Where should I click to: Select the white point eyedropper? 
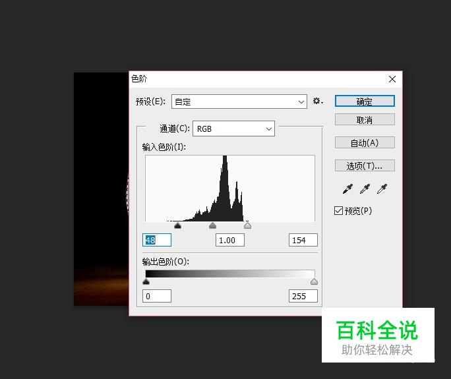[382, 189]
